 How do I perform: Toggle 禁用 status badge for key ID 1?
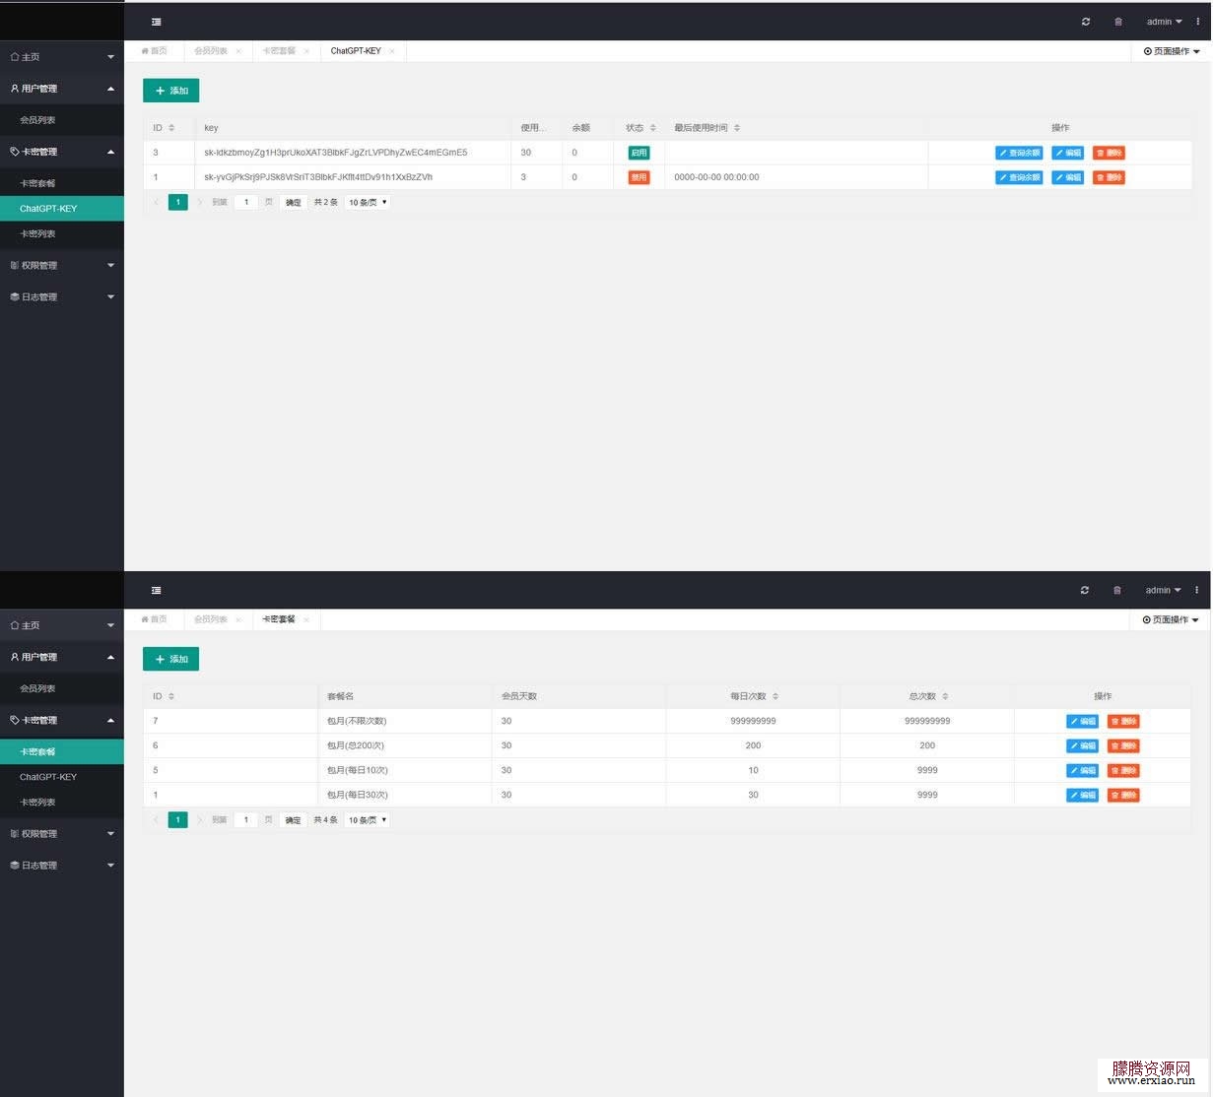click(x=640, y=177)
